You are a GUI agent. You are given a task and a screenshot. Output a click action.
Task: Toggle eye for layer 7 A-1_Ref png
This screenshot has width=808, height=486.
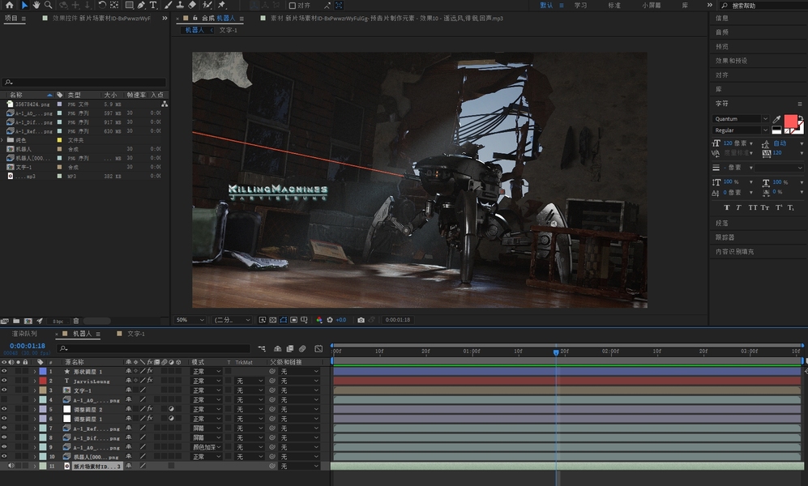(4, 428)
